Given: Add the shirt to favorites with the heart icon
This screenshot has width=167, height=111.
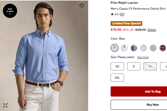Looking at the screenshot, I should click(82, 6).
